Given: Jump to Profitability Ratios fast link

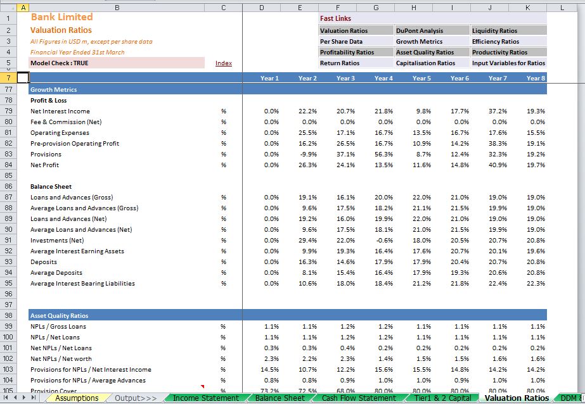Looking at the screenshot, I should pyautogui.click(x=356, y=52).
